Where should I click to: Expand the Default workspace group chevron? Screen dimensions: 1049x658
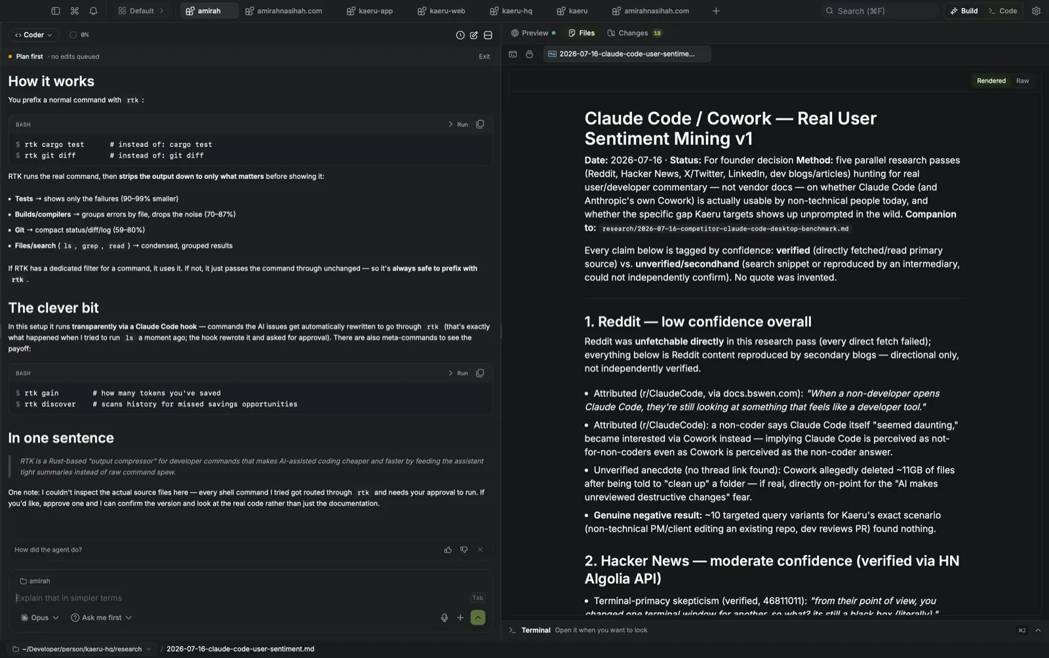tap(161, 11)
